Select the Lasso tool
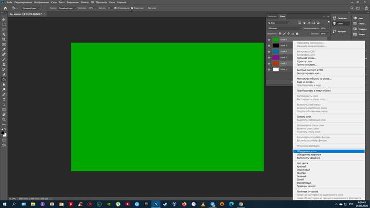The image size is (370, 208). click(4, 29)
